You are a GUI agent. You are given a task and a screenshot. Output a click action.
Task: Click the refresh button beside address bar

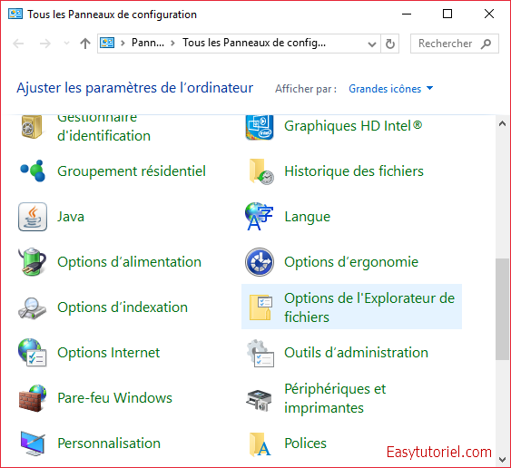[390, 44]
